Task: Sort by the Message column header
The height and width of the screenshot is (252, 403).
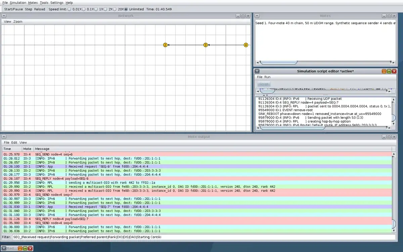Action: [x=213, y=149]
